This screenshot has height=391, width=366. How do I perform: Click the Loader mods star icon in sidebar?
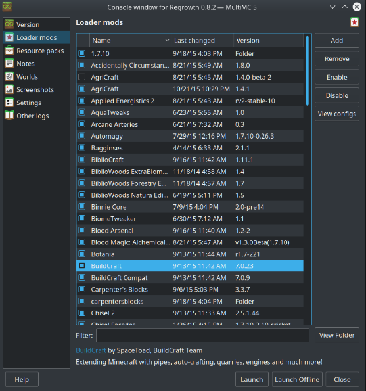(9, 37)
